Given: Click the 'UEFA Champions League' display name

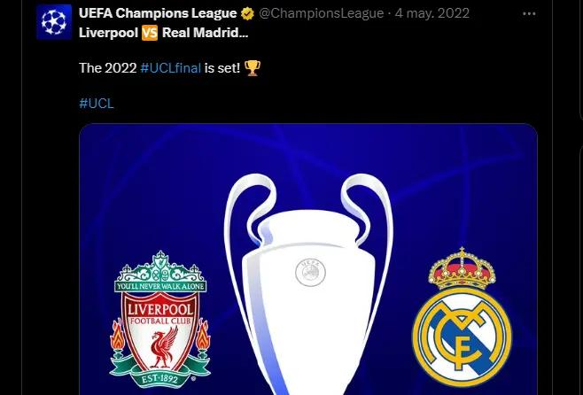Looking at the screenshot, I should click(x=158, y=13).
